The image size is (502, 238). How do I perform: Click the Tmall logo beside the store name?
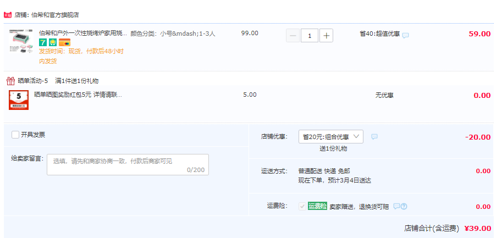pyautogui.click(x=8, y=15)
